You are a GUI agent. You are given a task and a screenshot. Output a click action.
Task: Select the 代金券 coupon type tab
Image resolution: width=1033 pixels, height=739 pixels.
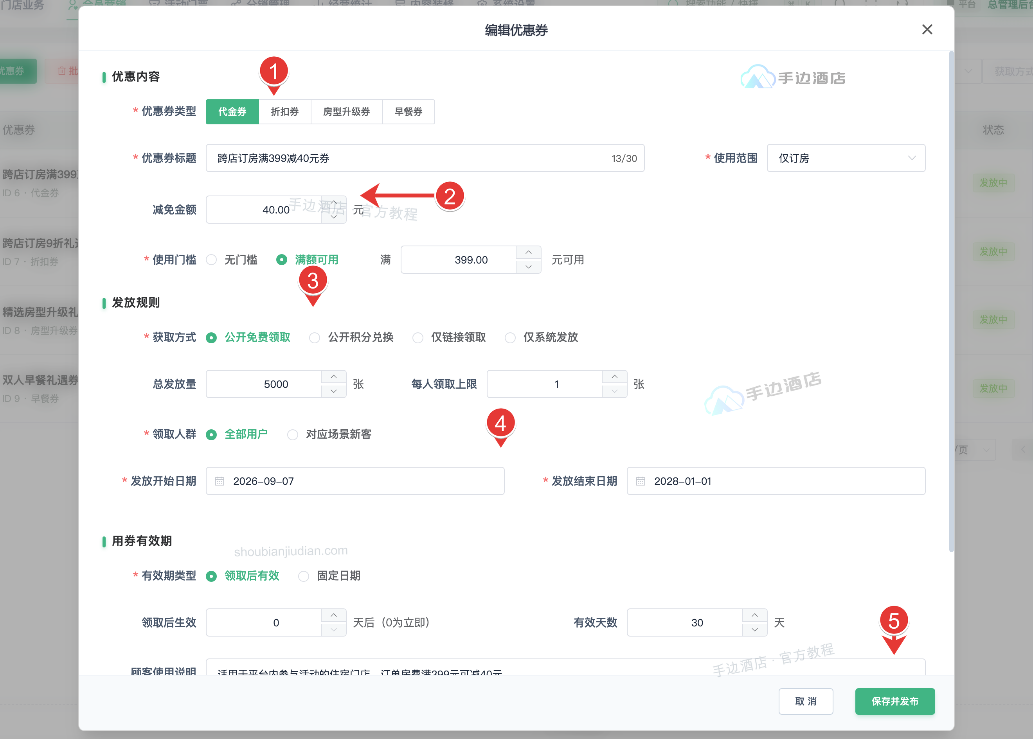[232, 111]
